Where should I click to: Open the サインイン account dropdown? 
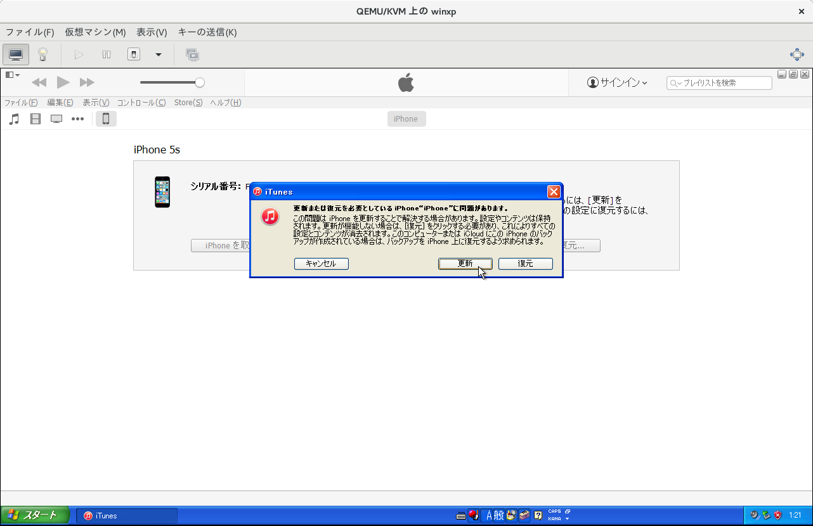(617, 82)
